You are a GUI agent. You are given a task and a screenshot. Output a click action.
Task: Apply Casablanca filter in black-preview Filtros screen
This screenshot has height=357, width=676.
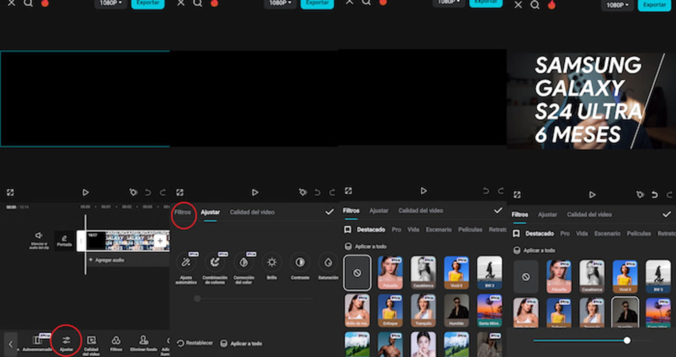(423, 273)
